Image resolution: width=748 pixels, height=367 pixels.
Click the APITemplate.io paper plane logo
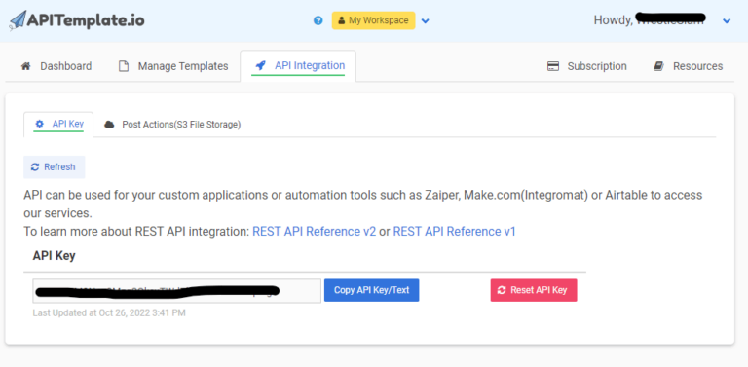pos(18,20)
